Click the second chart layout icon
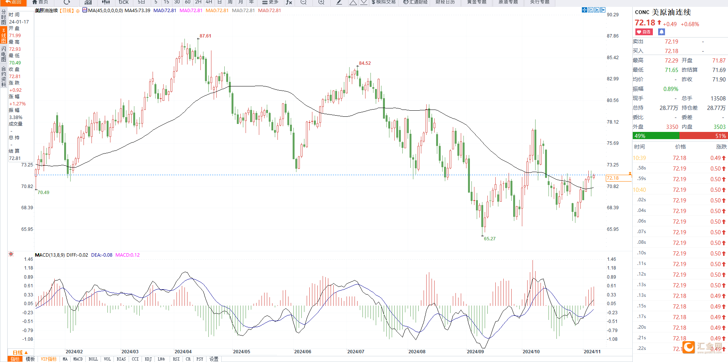Viewport: 728px width, 362px height. click(591, 10)
